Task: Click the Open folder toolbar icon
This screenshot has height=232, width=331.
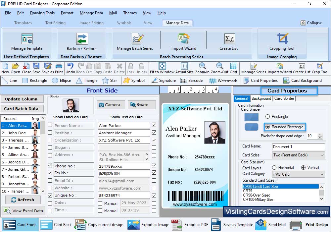Action: [x=15, y=68]
